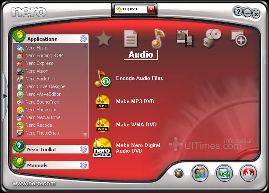Click the Applications list scroll down arrow

pyautogui.click(x=85, y=135)
